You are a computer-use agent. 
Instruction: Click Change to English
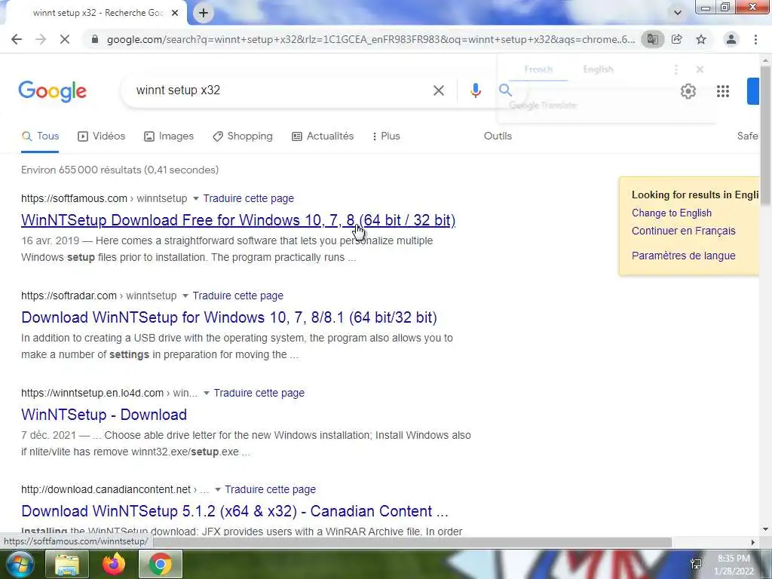[x=672, y=213]
